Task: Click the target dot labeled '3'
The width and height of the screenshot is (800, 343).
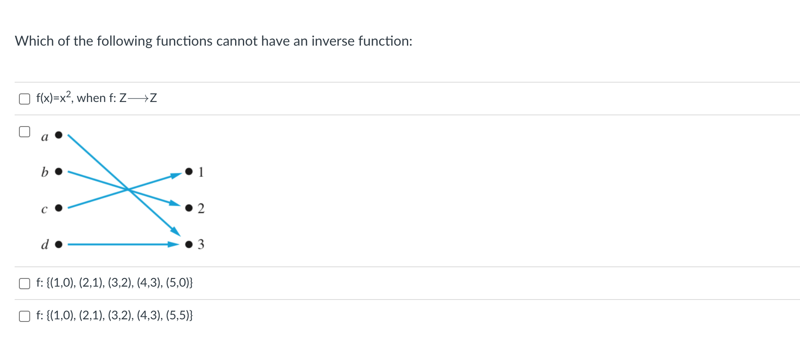Action: click(x=188, y=245)
